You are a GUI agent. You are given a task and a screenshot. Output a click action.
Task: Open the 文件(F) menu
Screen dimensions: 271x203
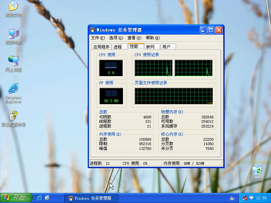coord(98,38)
